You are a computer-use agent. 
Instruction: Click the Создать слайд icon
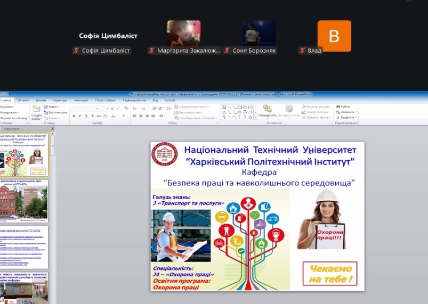coord(36,109)
